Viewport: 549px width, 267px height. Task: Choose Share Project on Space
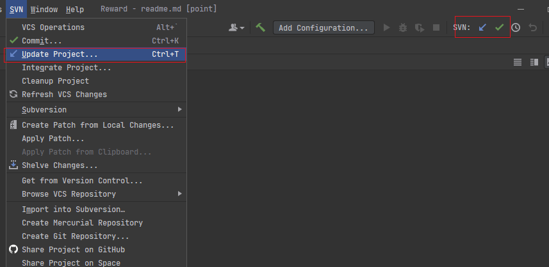point(96,263)
